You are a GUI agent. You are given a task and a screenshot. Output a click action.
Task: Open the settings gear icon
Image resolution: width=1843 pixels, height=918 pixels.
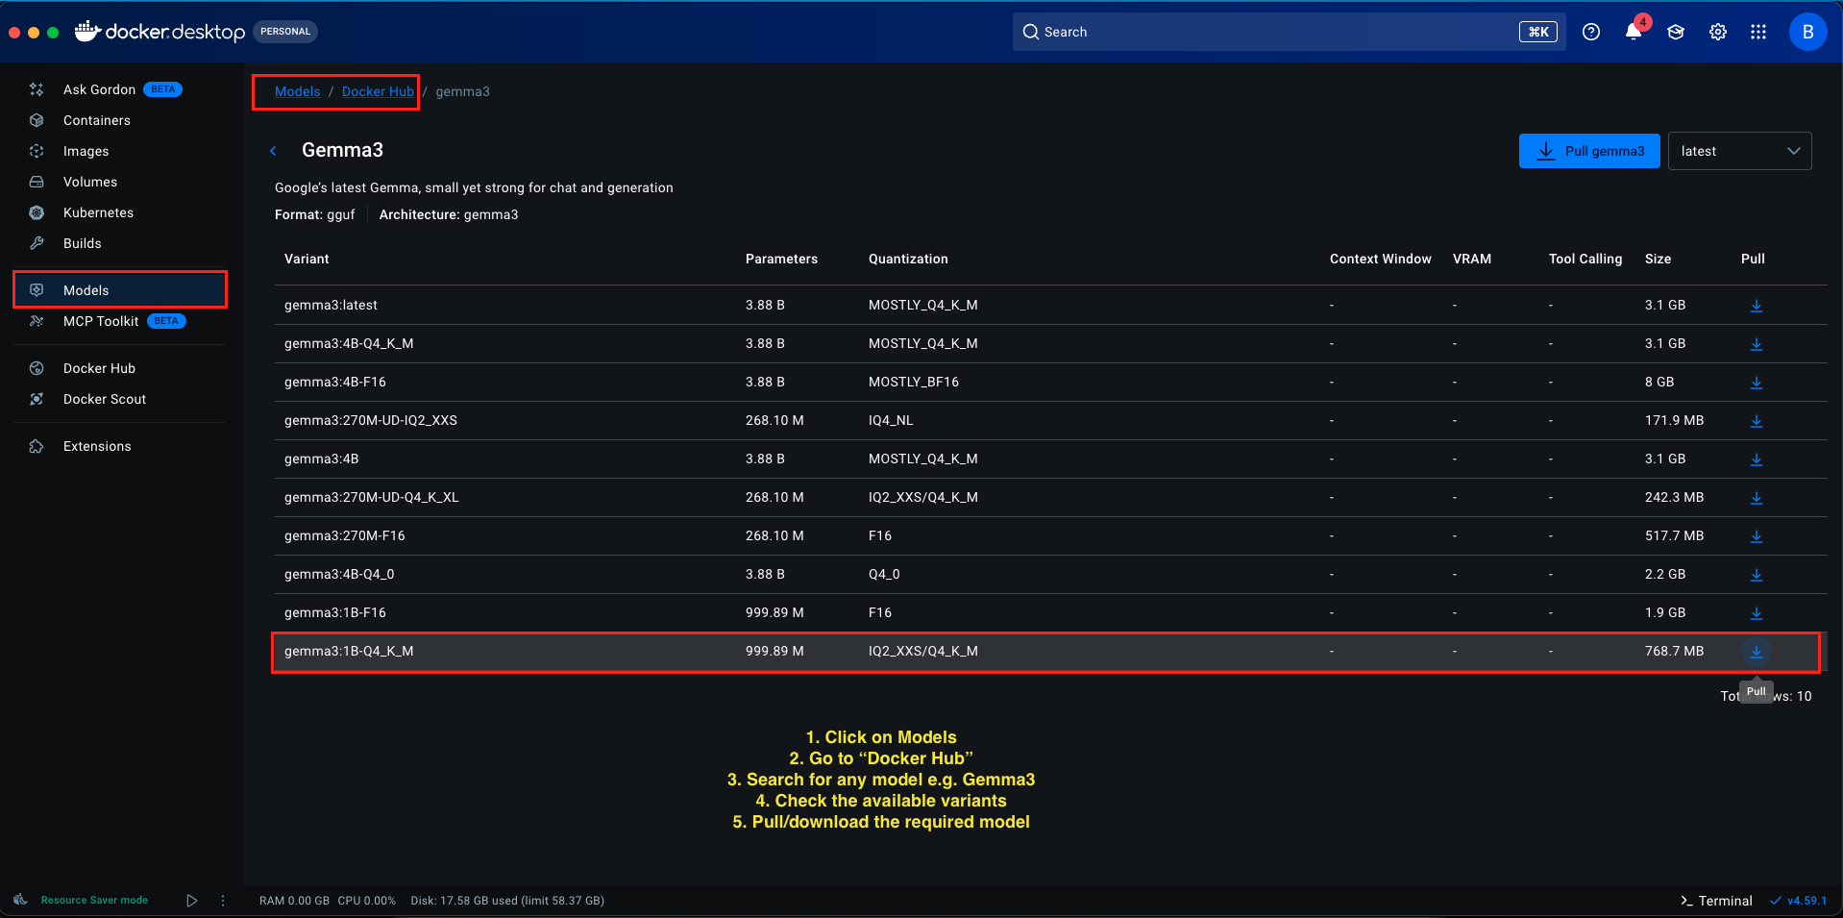point(1717,32)
